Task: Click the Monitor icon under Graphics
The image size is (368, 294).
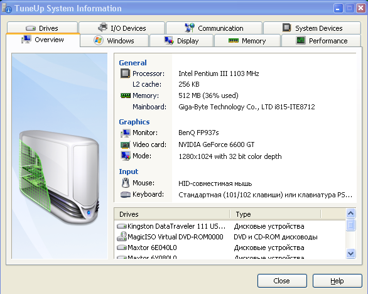Action: (126, 133)
